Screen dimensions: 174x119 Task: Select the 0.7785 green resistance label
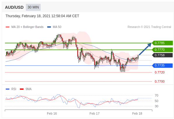click(162, 43)
